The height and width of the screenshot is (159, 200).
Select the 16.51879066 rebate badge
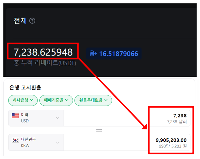click(x=114, y=54)
